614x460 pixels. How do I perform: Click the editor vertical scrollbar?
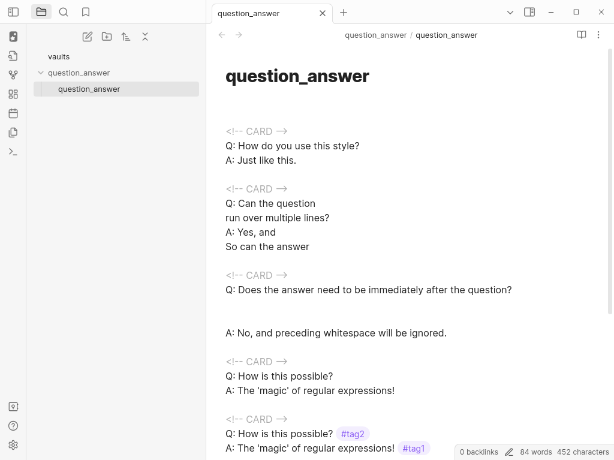pos(610,180)
